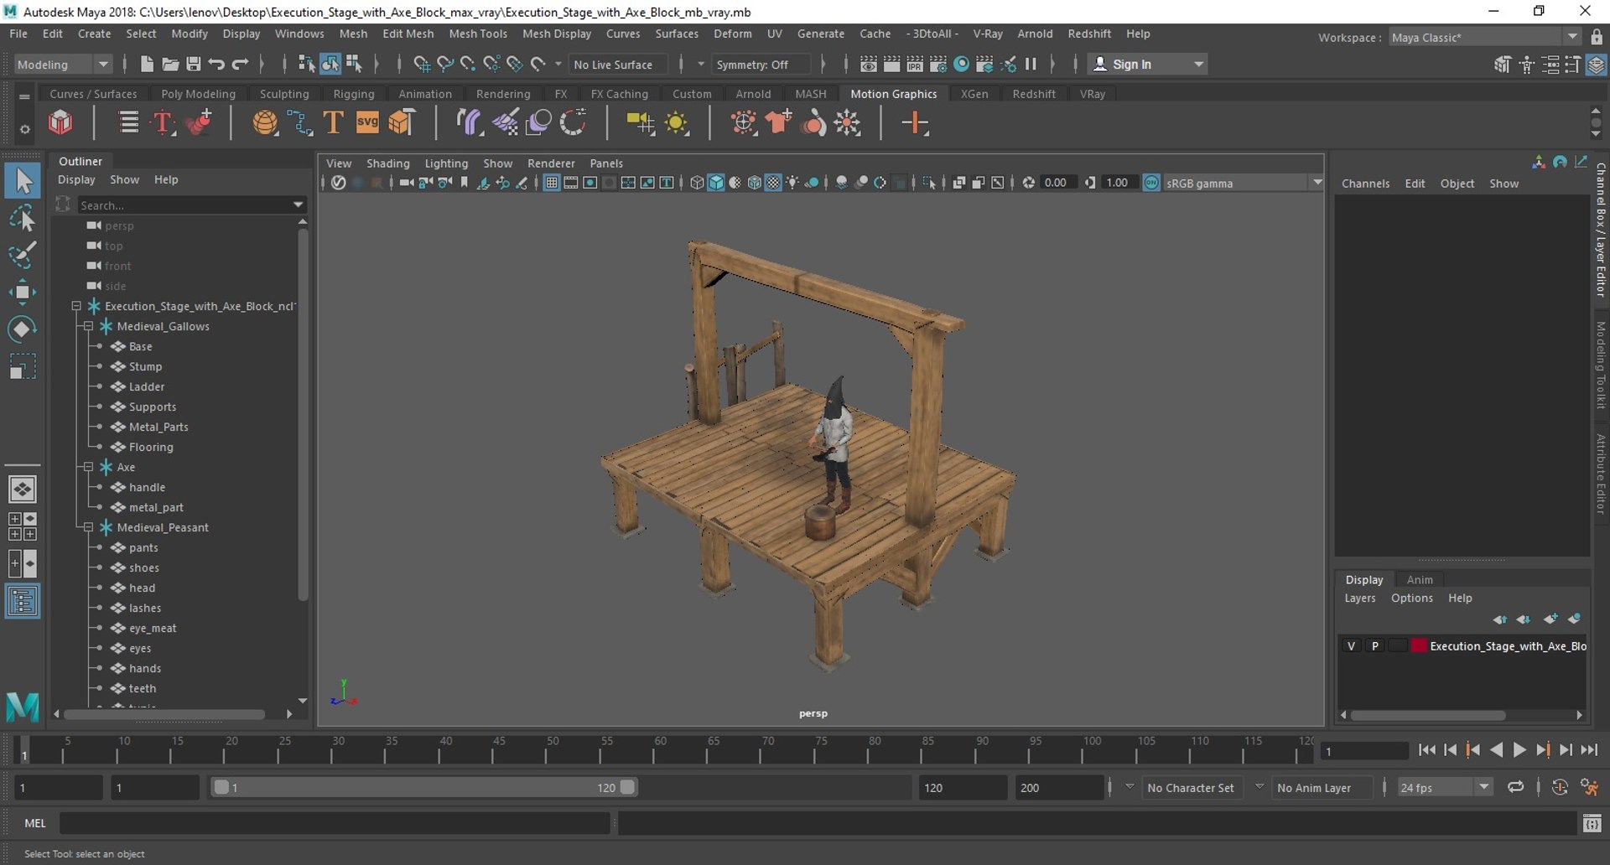Open the Sign In dropdown
The width and height of the screenshot is (1610, 865).
pos(1147,65)
